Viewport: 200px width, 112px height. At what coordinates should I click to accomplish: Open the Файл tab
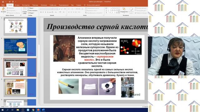click(3, 5)
